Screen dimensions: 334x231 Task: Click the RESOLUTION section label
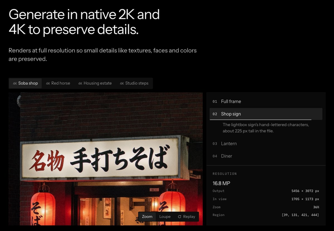225,174
